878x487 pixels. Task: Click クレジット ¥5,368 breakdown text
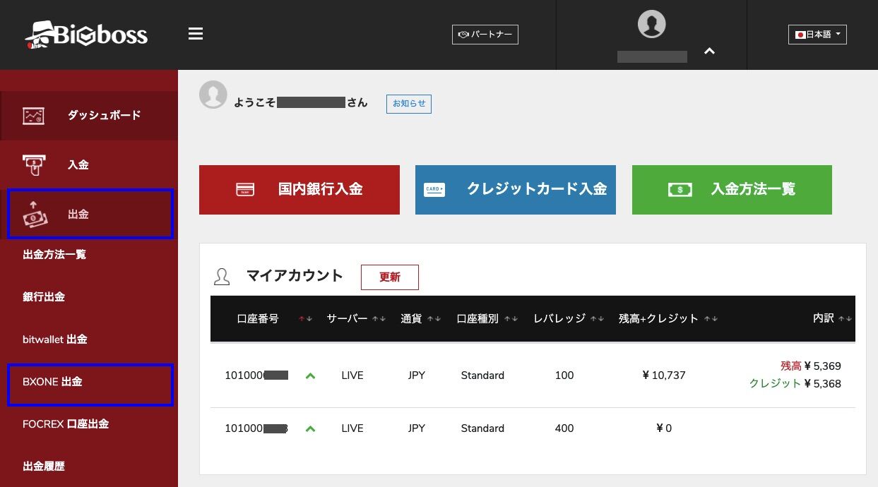point(795,384)
